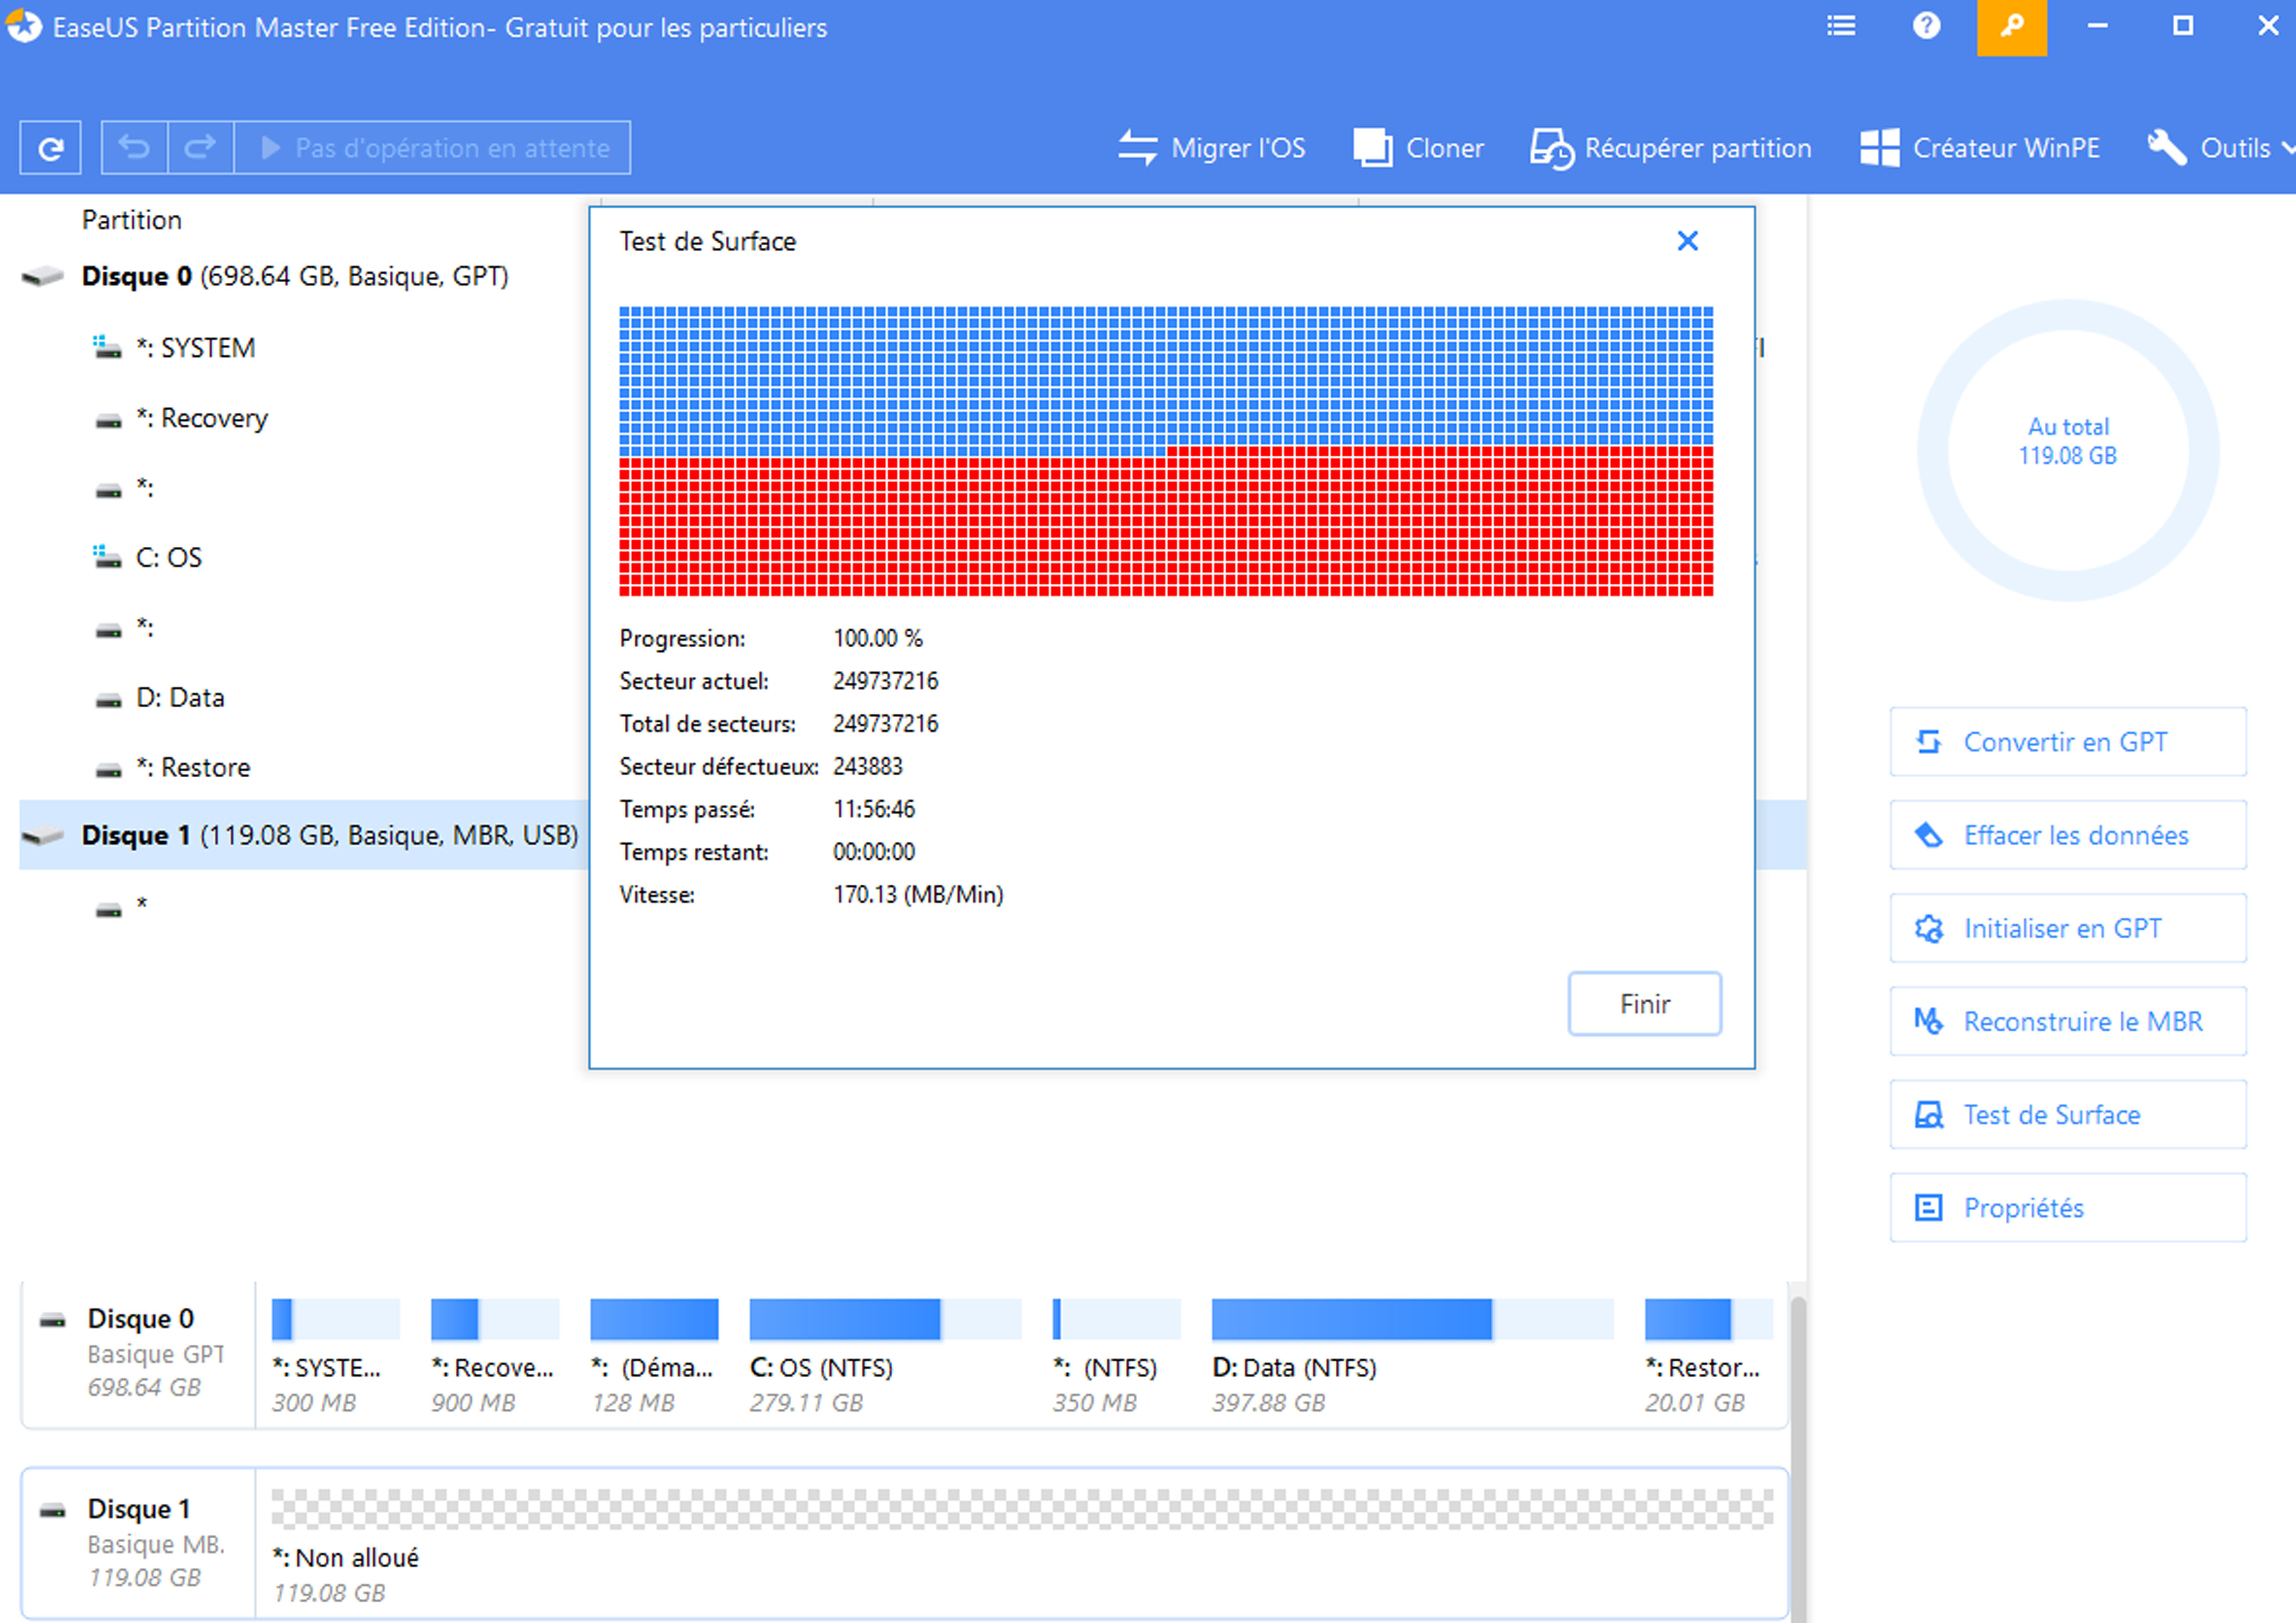
Task: Select SYSTE... 300 MB block in disk map
Action: 335,1356
